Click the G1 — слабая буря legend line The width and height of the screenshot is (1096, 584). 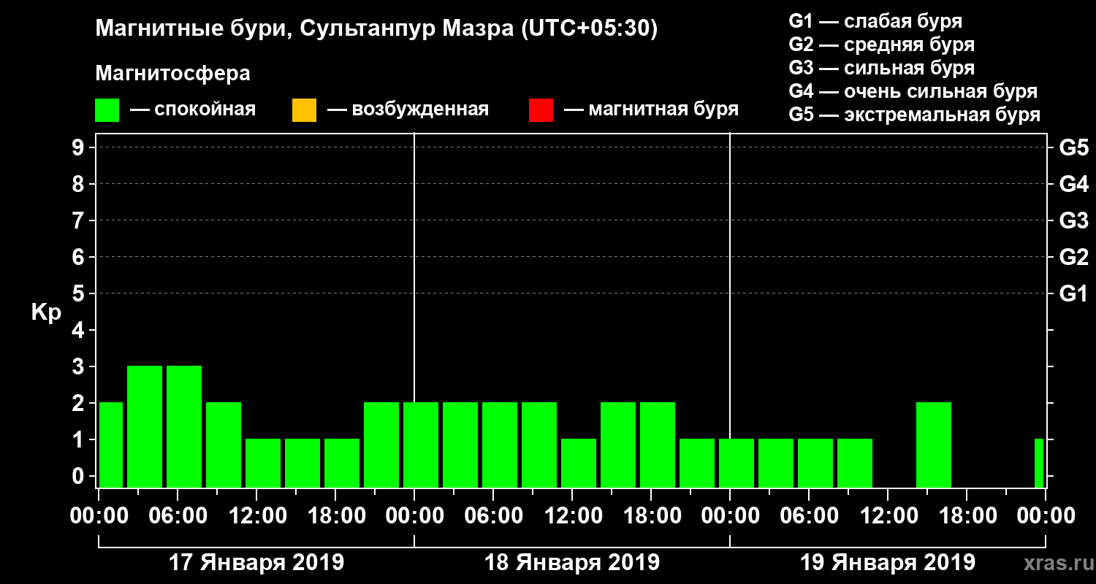(875, 21)
